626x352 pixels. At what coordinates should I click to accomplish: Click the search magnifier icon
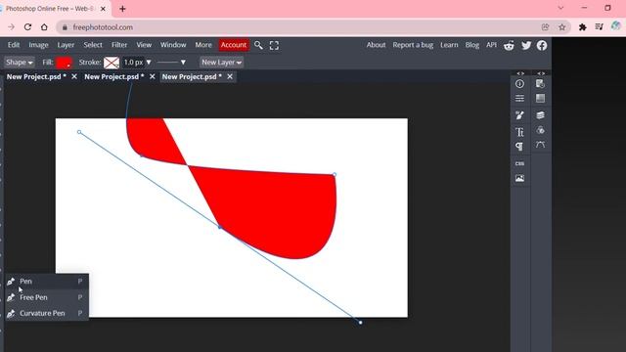pyautogui.click(x=258, y=45)
